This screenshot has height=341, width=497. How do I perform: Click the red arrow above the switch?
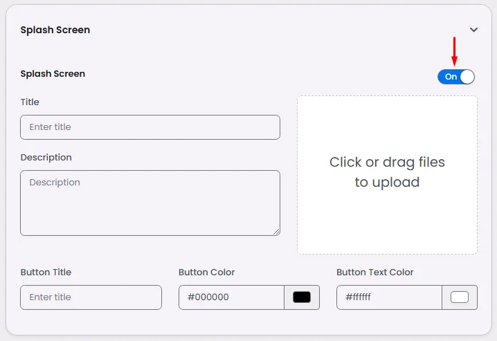454,51
